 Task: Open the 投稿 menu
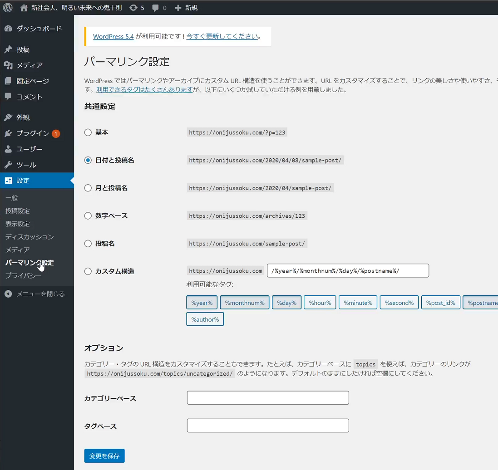coord(37,49)
